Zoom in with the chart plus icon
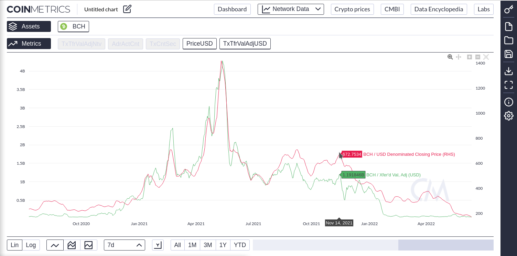Viewport: 517px width, 256px height. tap(470, 57)
